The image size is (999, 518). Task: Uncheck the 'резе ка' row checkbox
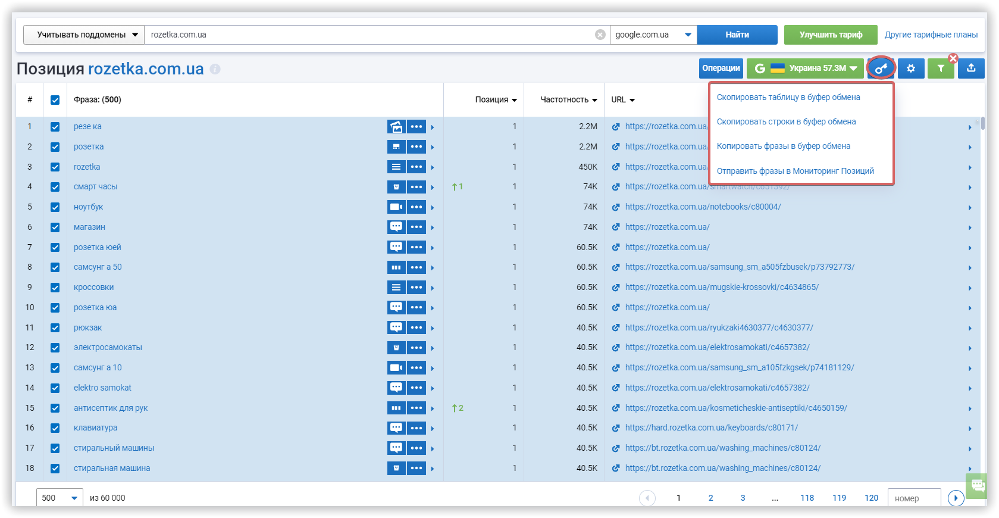pyautogui.click(x=55, y=127)
